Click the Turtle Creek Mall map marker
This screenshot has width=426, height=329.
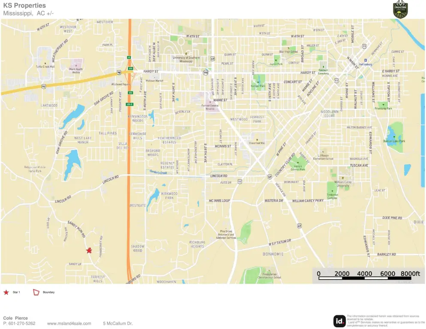[45, 63]
